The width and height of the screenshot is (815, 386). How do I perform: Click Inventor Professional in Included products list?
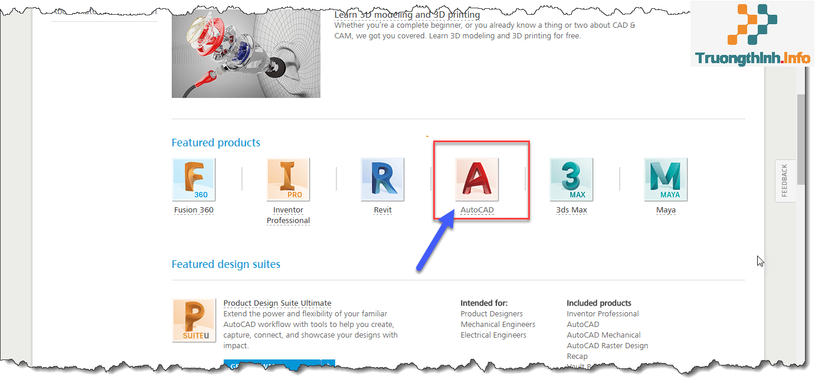[x=603, y=314]
